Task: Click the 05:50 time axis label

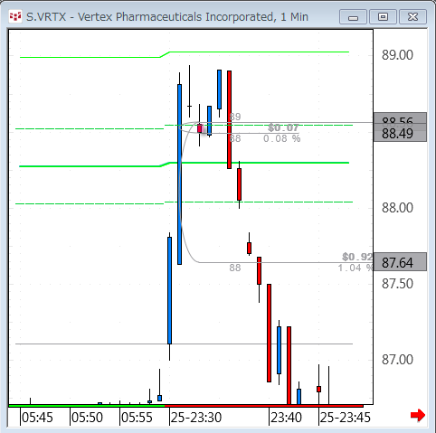Action: [x=87, y=418]
